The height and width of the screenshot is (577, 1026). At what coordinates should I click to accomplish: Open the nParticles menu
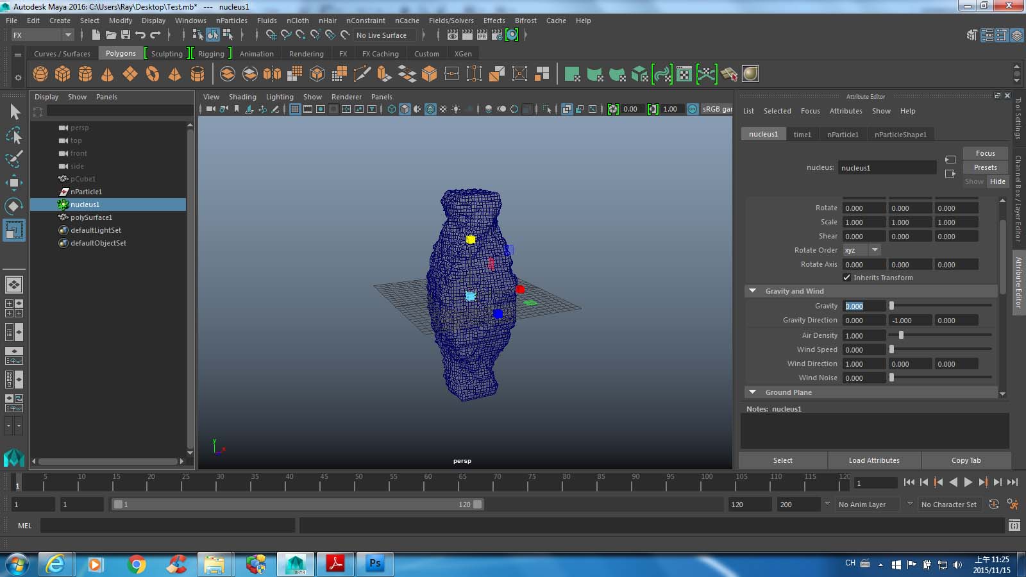[x=231, y=20]
